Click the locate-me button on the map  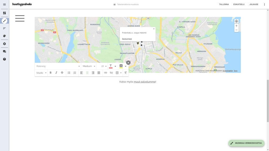click(236, 21)
